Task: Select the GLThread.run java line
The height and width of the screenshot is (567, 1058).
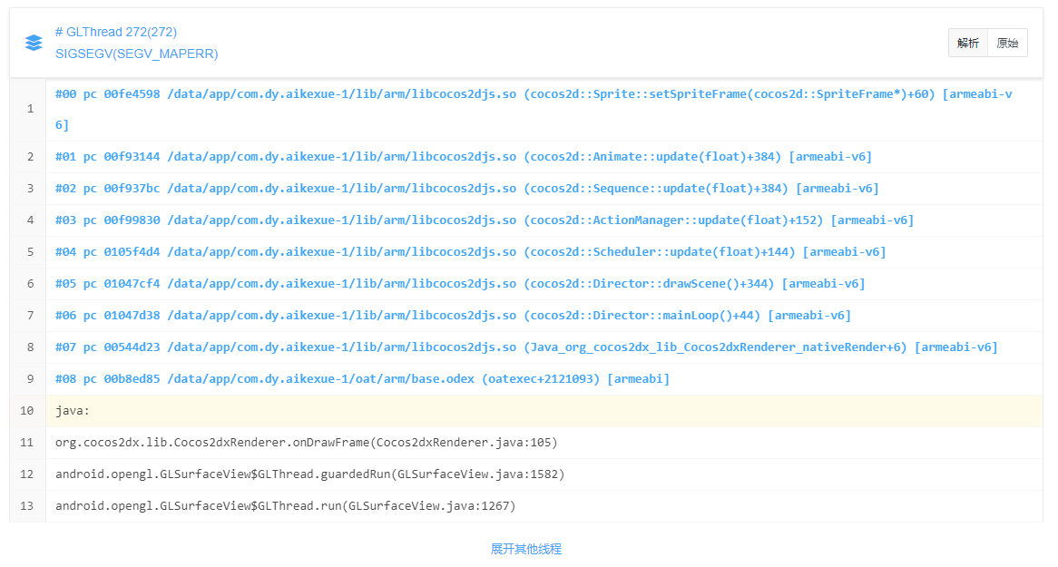Action: (285, 506)
